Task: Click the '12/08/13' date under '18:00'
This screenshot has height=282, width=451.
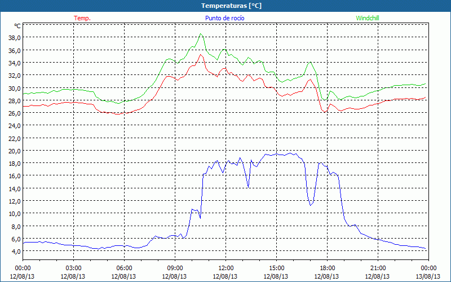Action: pyautogui.click(x=326, y=276)
